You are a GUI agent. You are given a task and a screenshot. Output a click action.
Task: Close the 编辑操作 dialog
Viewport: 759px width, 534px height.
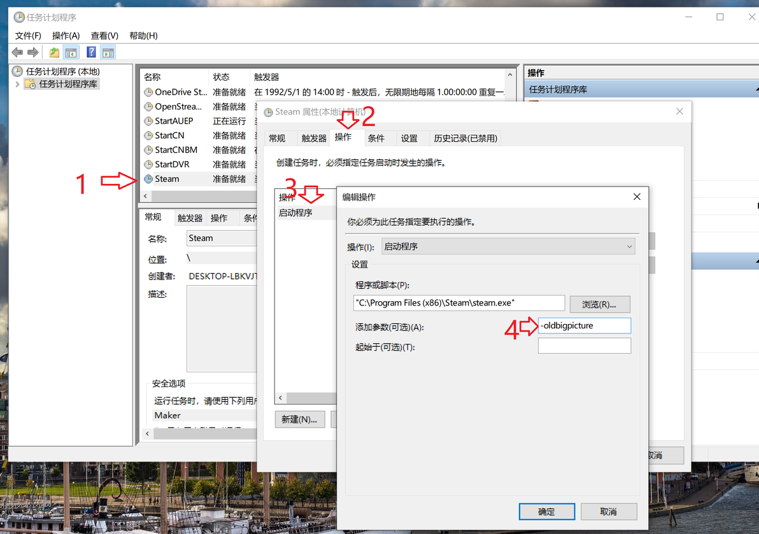click(x=637, y=197)
